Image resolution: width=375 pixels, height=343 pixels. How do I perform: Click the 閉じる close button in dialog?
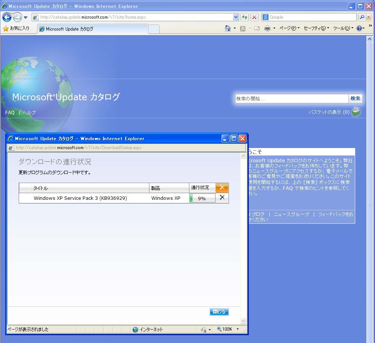[219, 312]
